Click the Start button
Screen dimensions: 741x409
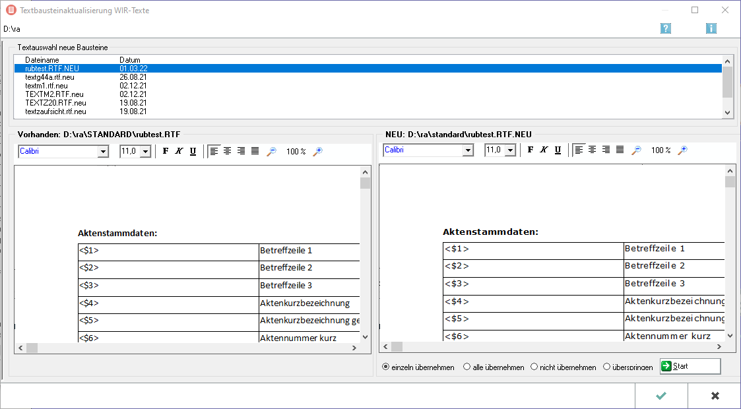(690, 366)
